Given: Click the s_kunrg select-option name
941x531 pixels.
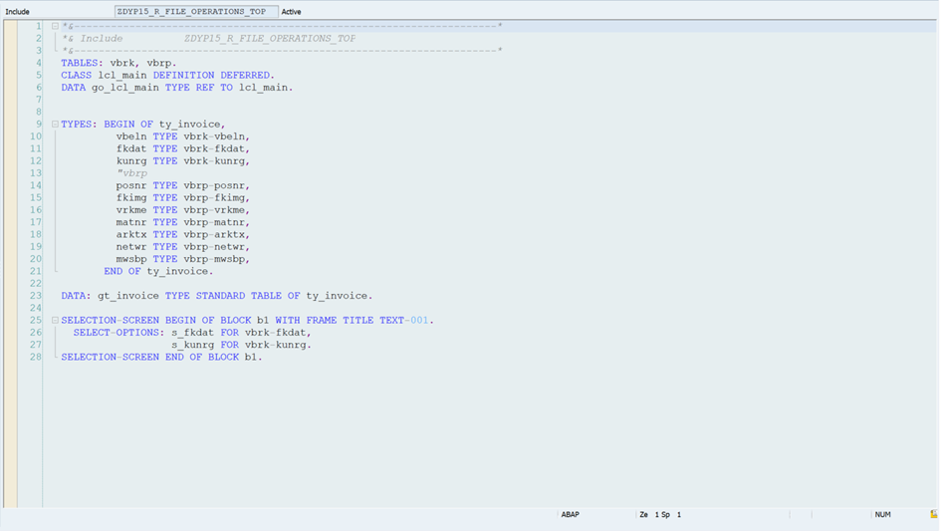Looking at the screenshot, I should point(192,345).
